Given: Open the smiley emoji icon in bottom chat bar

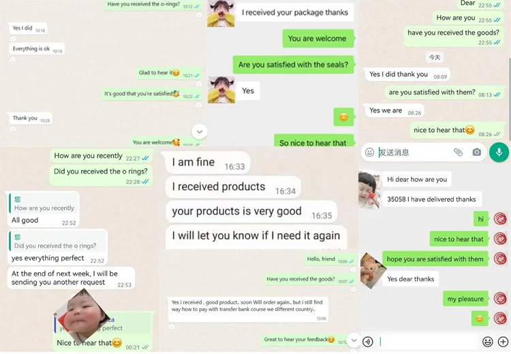Looking at the screenshot, I should click(x=488, y=342).
